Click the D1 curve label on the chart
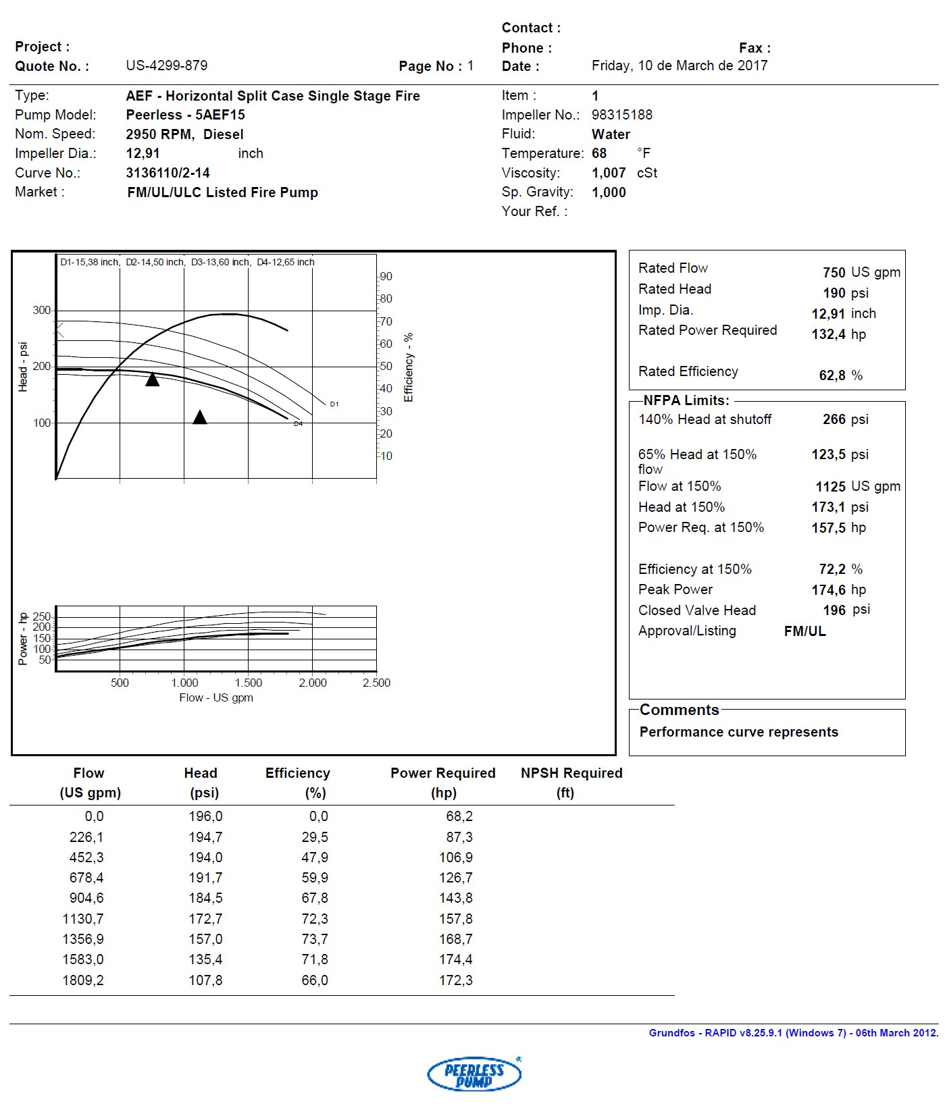The image size is (945, 1110). (334, 404)
